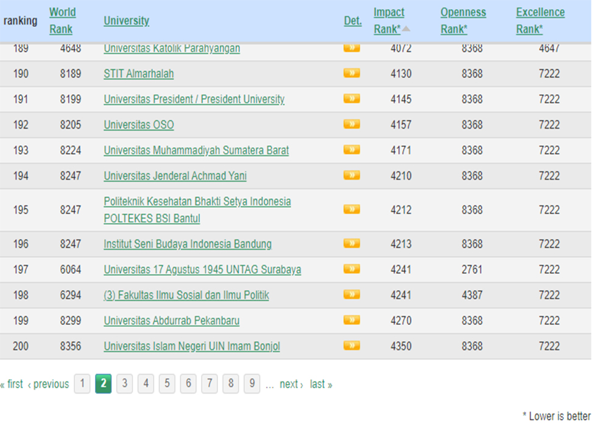
Task: Go to page 9
Action: pyautogui.click(x=252, y=384)
